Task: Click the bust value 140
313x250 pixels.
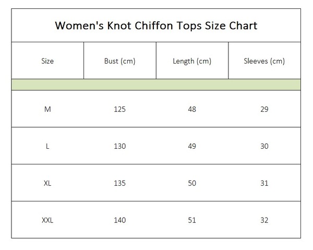Action: point(120,220)
